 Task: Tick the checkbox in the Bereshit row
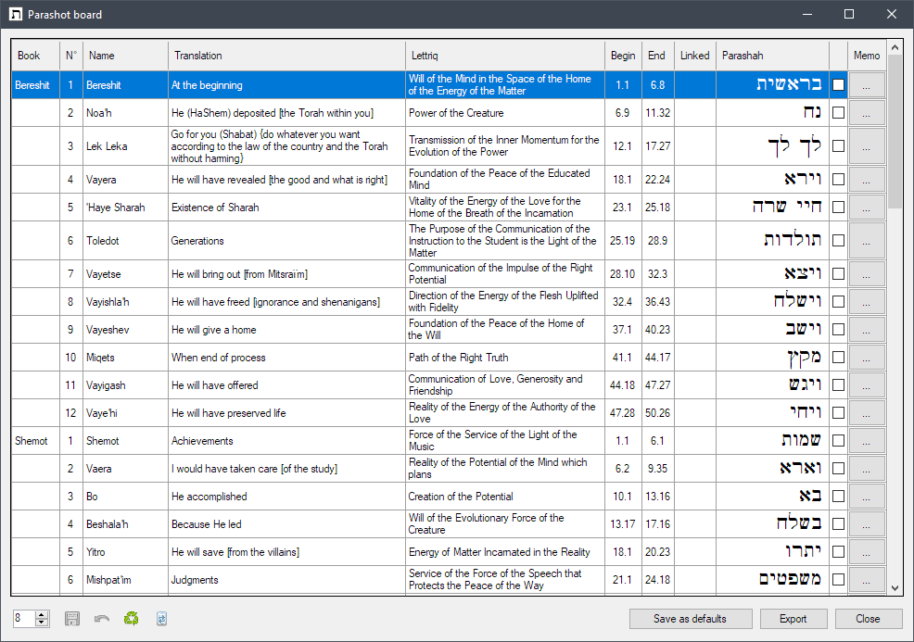[838, 85]
